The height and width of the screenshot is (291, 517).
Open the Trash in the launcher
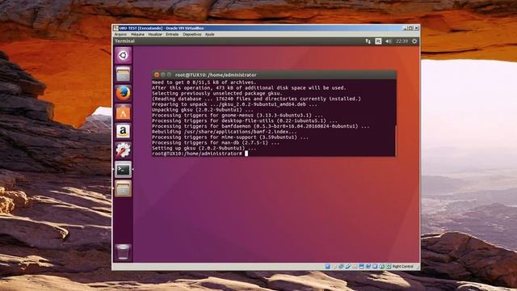pos(123,252)
